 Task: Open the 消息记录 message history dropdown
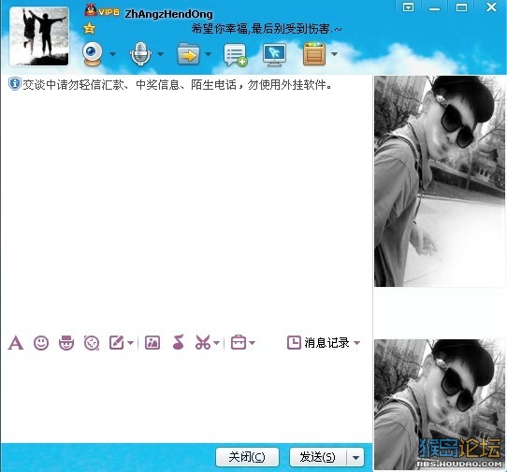coord(324,343)
